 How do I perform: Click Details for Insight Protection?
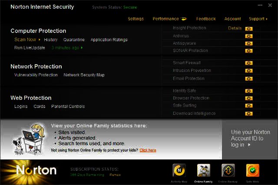tap(235, 28)
